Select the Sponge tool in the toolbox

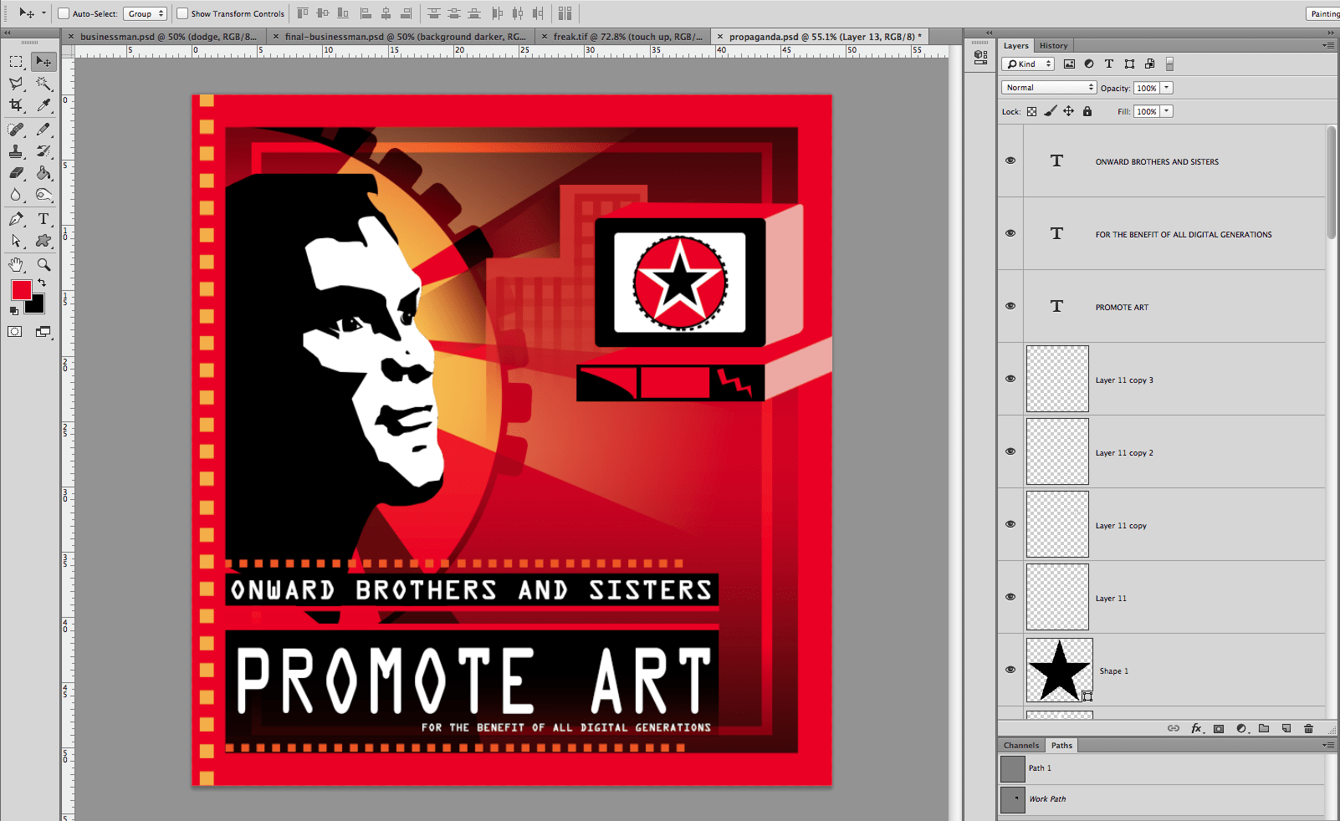pyautogui.click(x=43, y=195)
